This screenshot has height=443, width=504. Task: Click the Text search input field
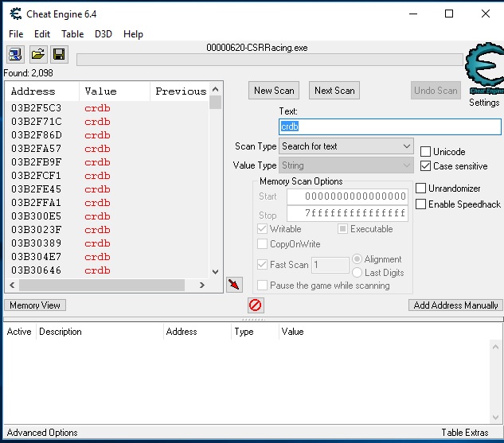point(390,126)
